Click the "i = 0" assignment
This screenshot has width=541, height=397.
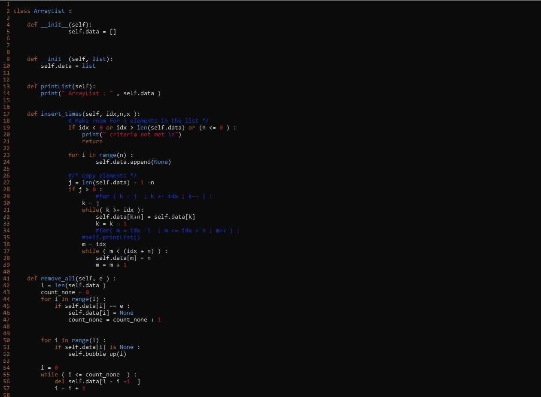click(49, 368)
